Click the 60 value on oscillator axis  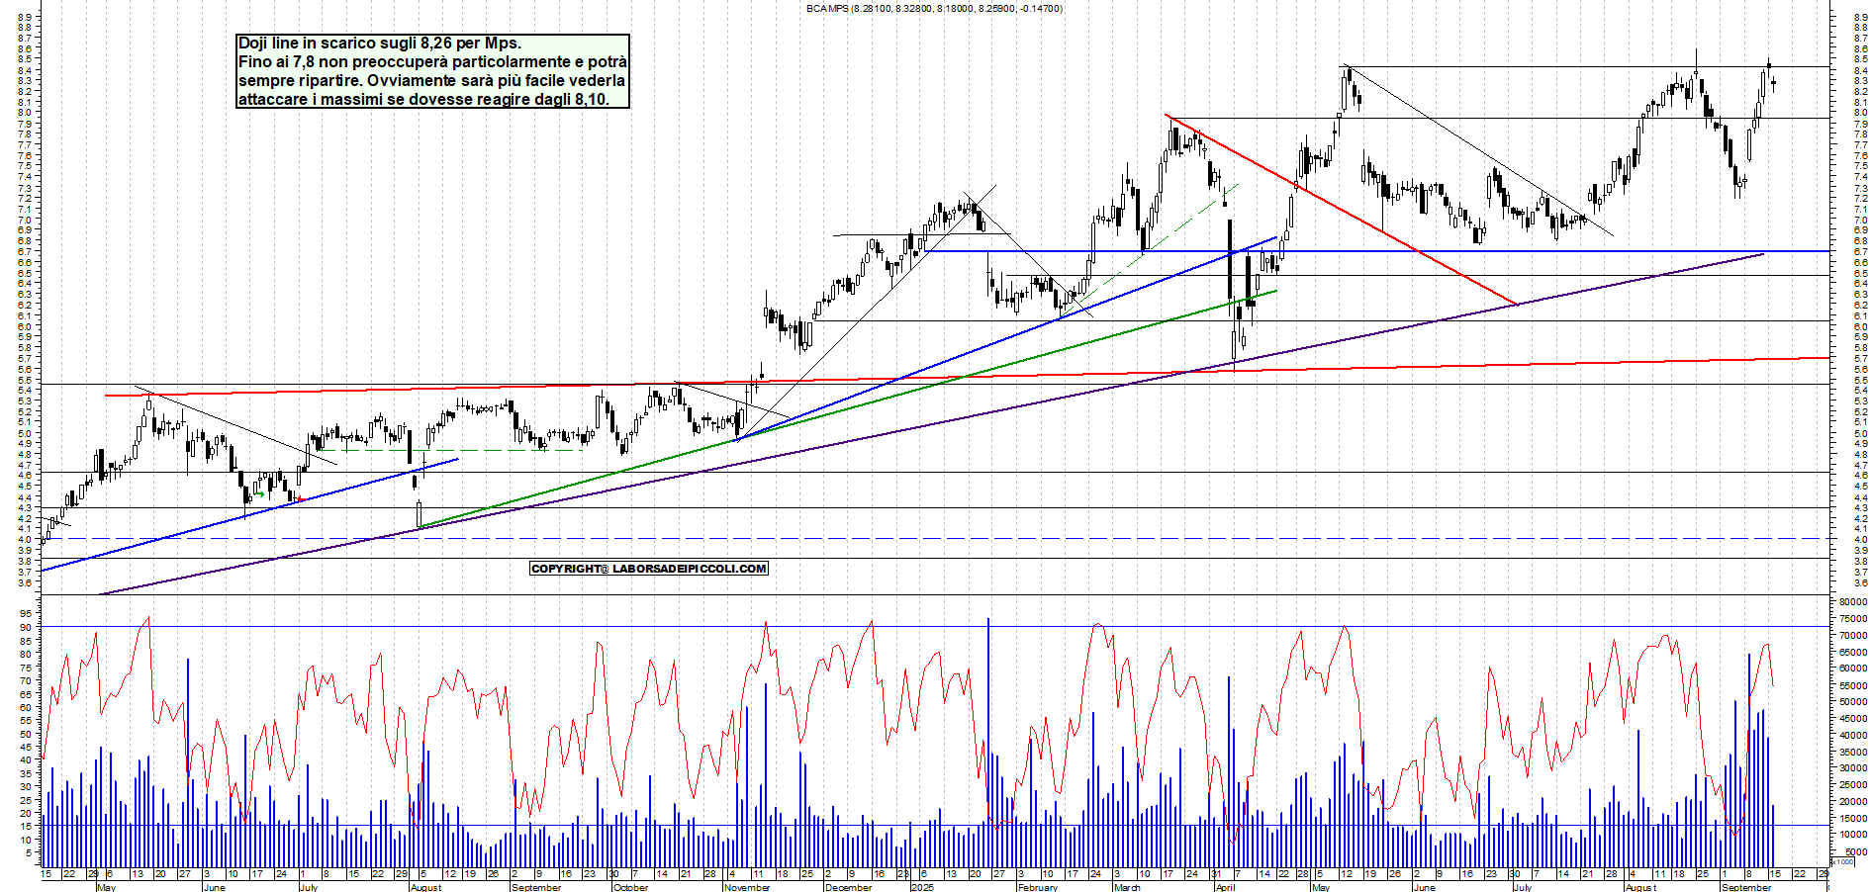click(25, 707)
